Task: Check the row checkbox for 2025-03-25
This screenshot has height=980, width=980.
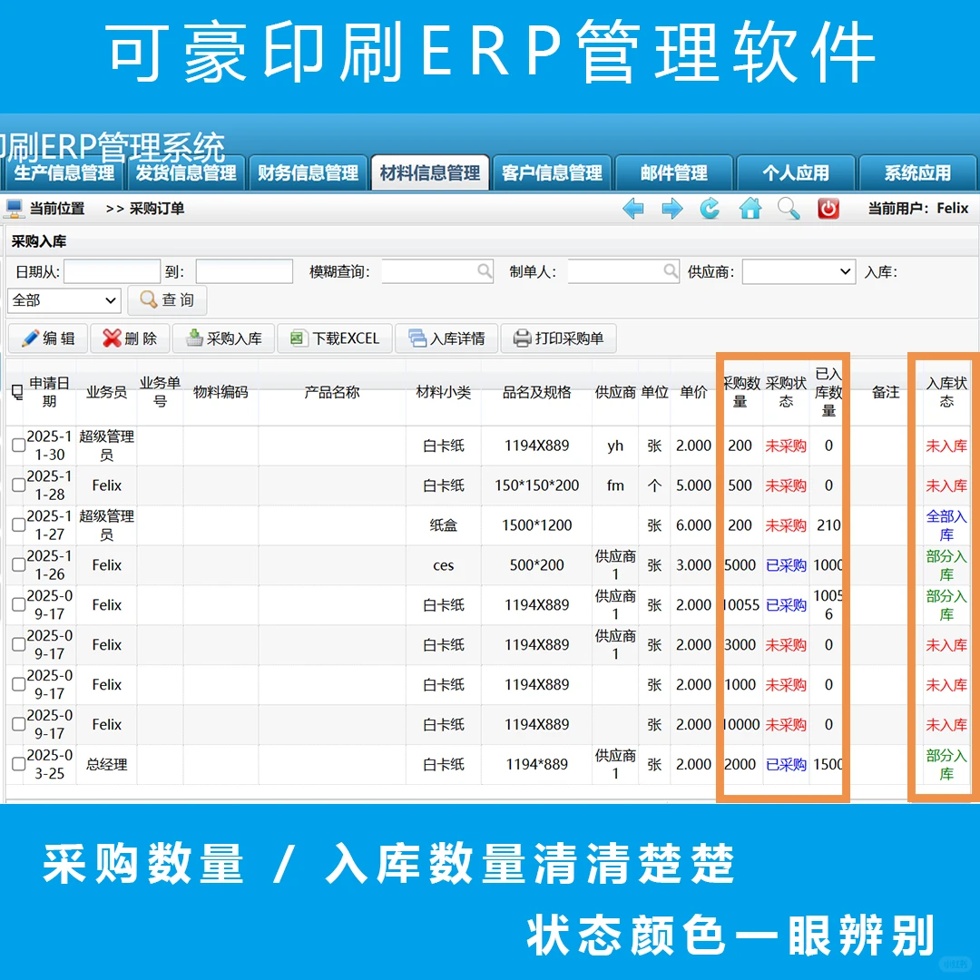Action: click(18, 765)
